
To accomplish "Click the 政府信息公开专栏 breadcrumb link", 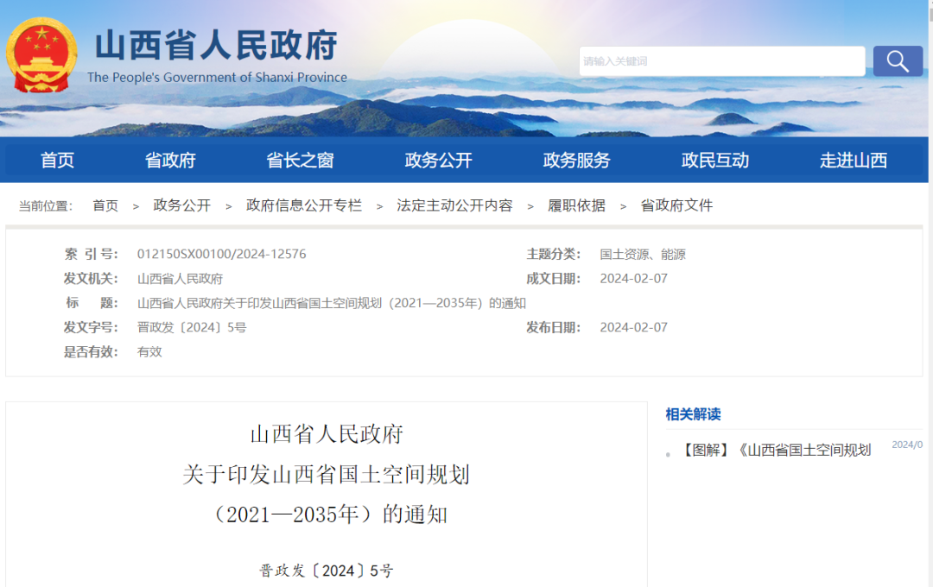I will 303,205.
